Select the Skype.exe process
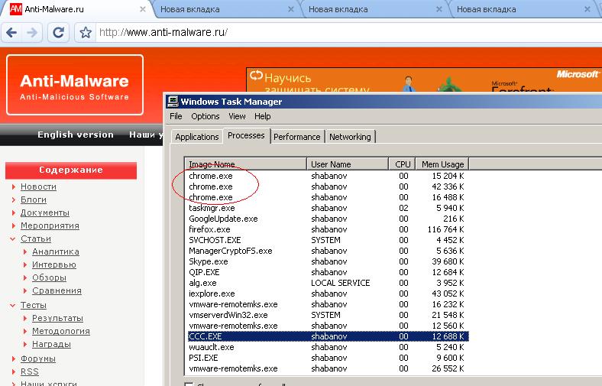The height and width of the screenshot is (386, 602). pyautogui.click(x=328, y=261)
